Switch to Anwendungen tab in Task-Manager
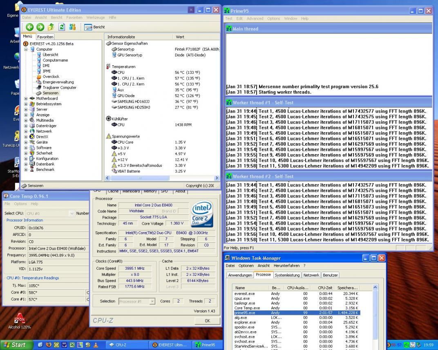 (240, 275)
